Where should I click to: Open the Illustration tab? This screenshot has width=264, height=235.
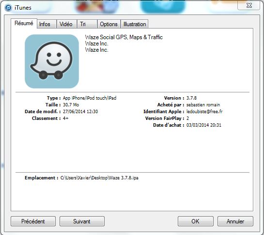click(135, 24)
